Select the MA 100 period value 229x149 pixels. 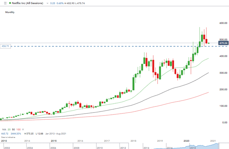(x=18, y=130)
